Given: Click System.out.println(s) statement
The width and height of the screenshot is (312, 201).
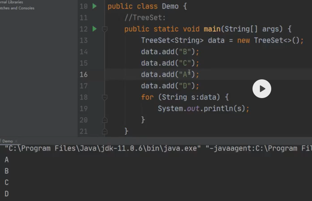Looking at the screenshot, I should 204,109.
